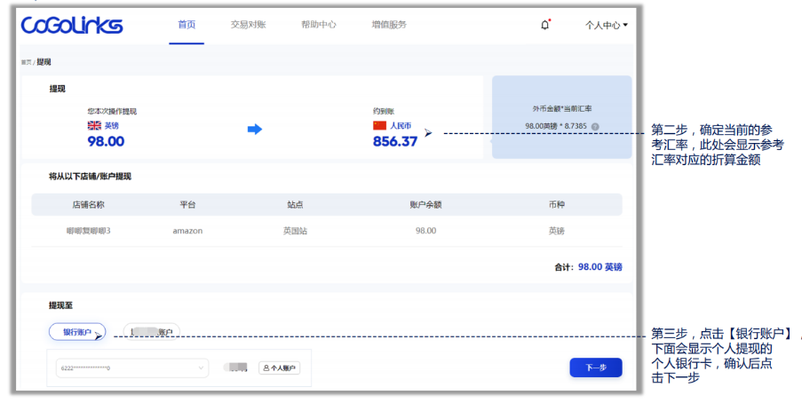
Task: Click the 英镑 cell in the 币种 column
Action: click(557, 231)
